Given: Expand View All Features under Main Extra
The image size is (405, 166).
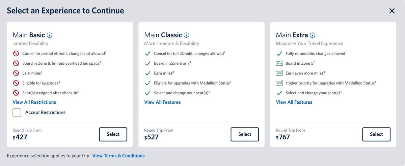Looking at the screenshot, I should point(294,102).
